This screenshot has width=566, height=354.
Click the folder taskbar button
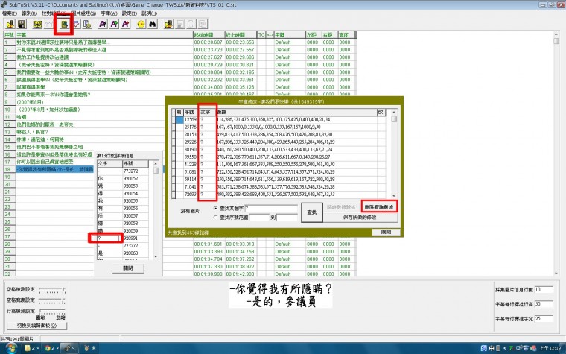(x=32, y=348)
